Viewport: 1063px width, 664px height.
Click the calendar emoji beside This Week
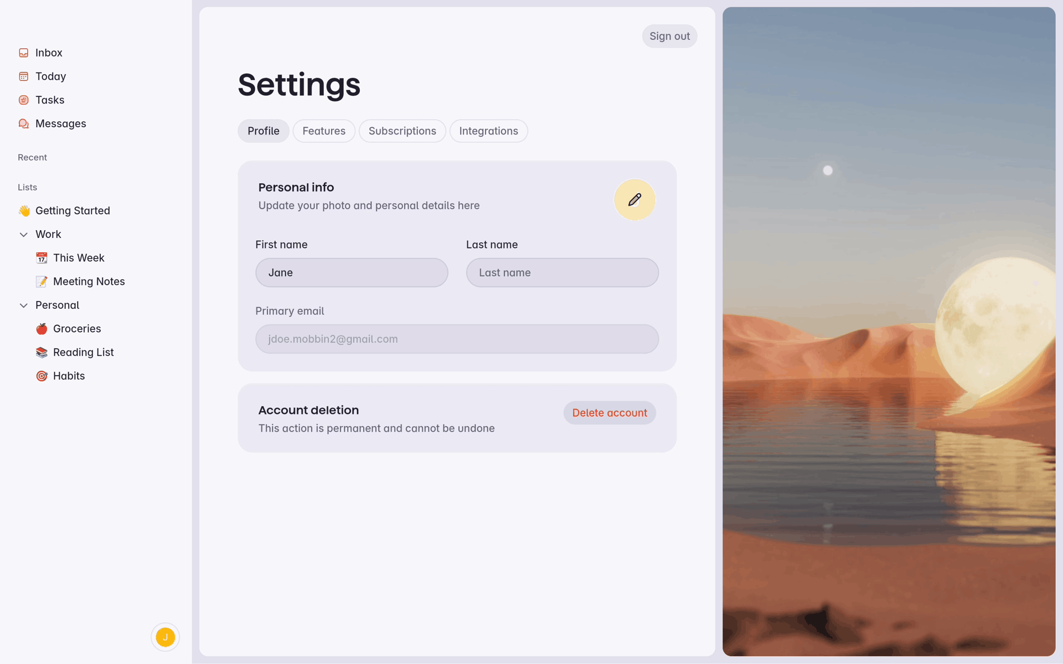[42, 258]
